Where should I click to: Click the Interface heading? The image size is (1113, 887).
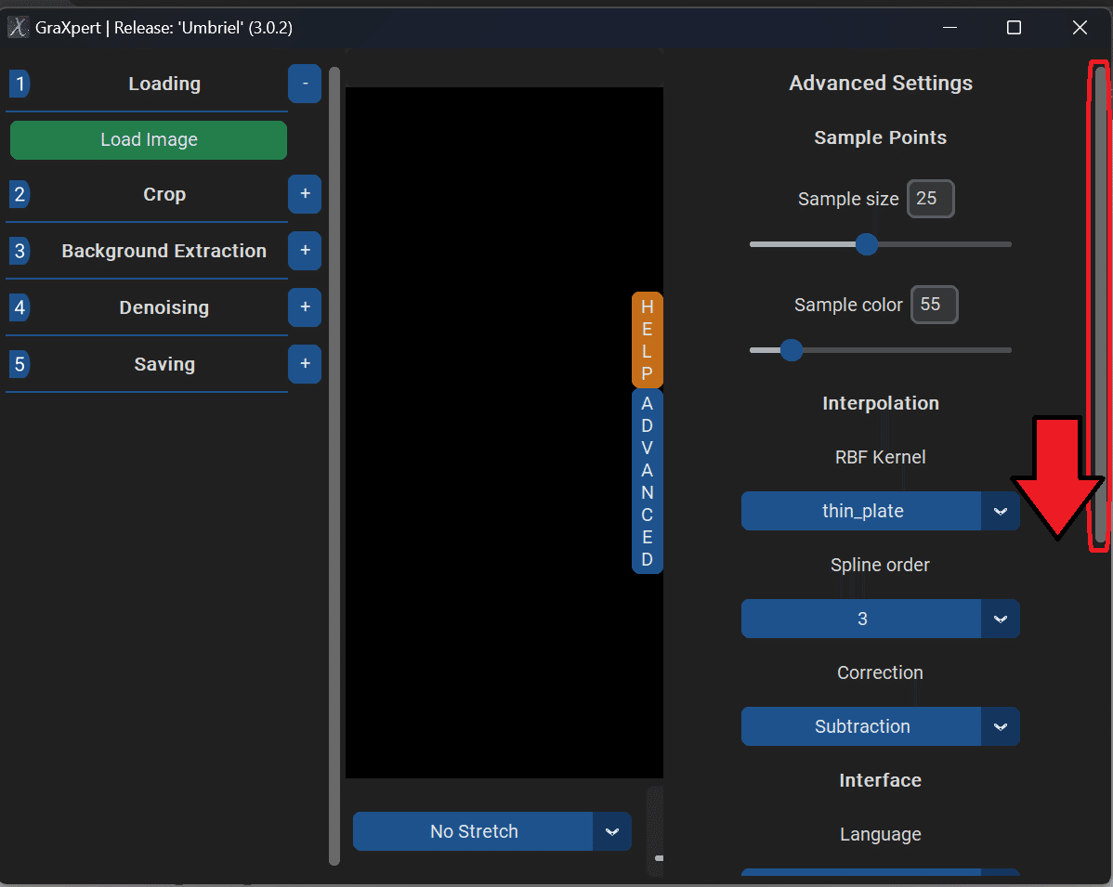coord(880,780)
